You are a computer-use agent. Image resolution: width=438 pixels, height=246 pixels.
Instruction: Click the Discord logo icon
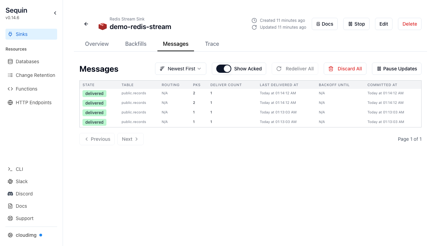point(10,194)
